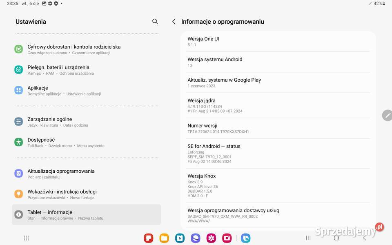Tap the Cyfrowy dobrostan green icon
Viewport: 392px width, 245px height.
tap(18, 49)
